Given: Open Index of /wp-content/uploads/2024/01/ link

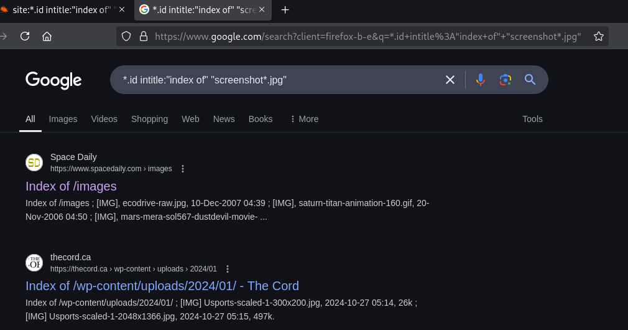Looking at the screenshot, I should point(162,286).
